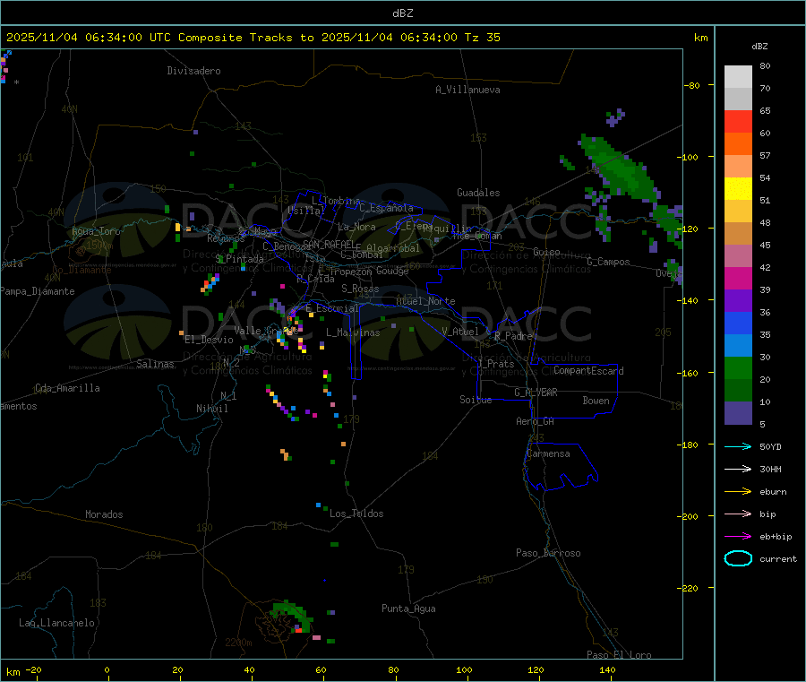Click the El_Desvio map label
The image size is (806, 682).
[x=209, y=340]
